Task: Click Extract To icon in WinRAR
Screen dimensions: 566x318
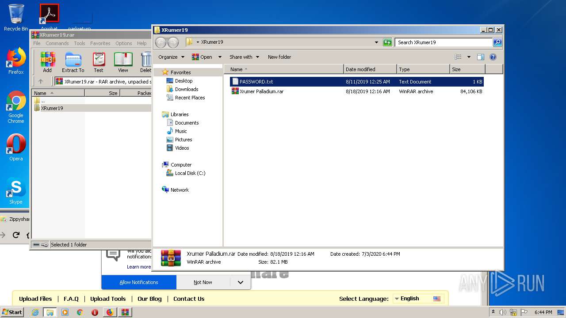Action: [x=73, y=62]
